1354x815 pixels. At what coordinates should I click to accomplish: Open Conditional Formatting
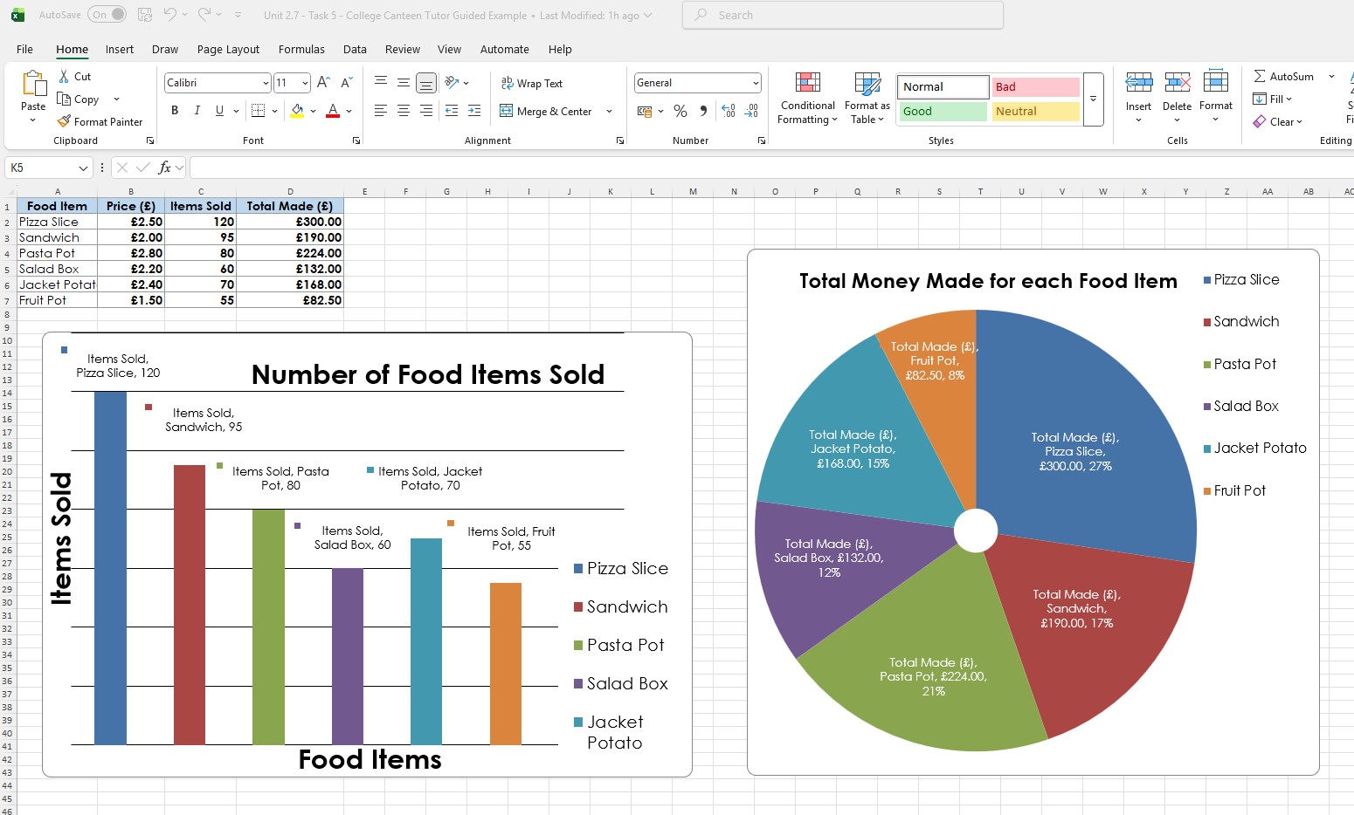807,99
